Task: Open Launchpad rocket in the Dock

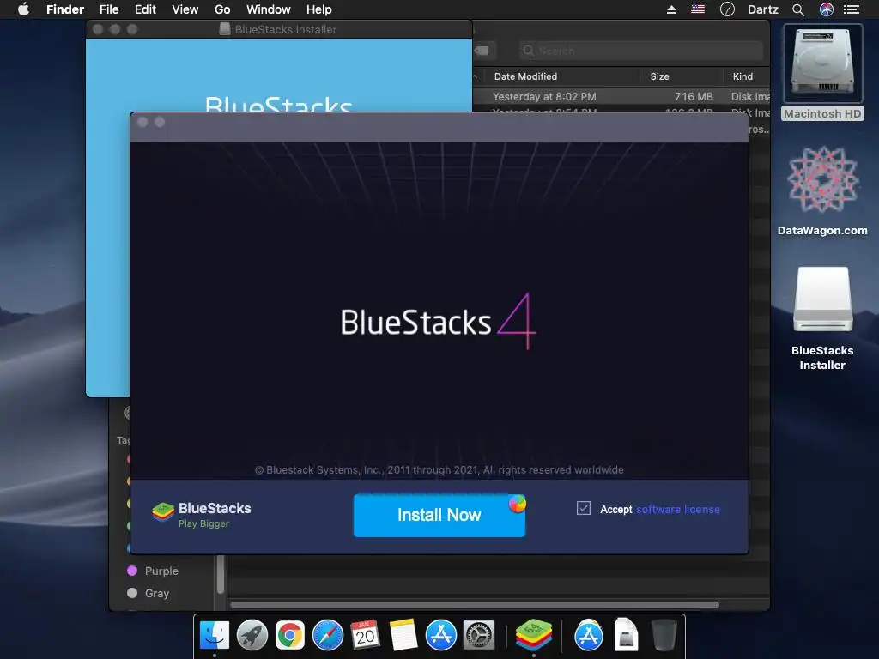Action: point(252,635)
